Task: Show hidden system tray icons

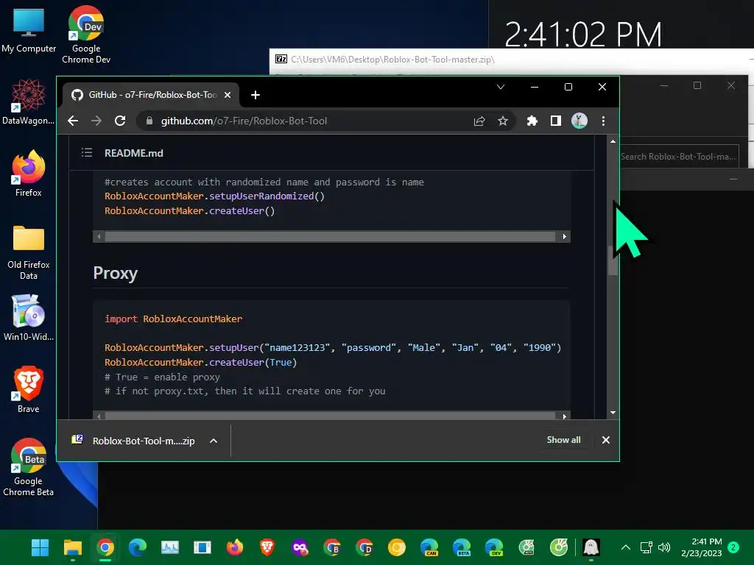Action: (626, 547)
